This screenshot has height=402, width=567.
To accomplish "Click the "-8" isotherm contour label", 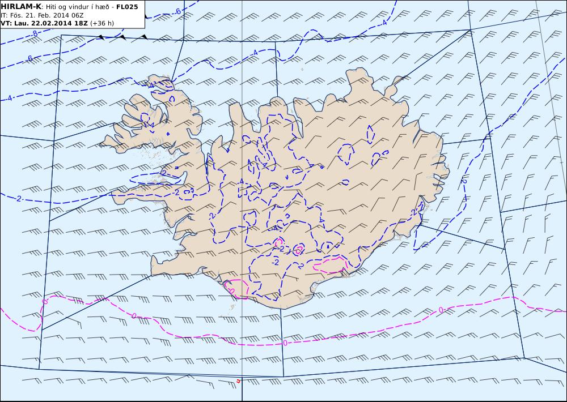I will (x=34, y=33).
